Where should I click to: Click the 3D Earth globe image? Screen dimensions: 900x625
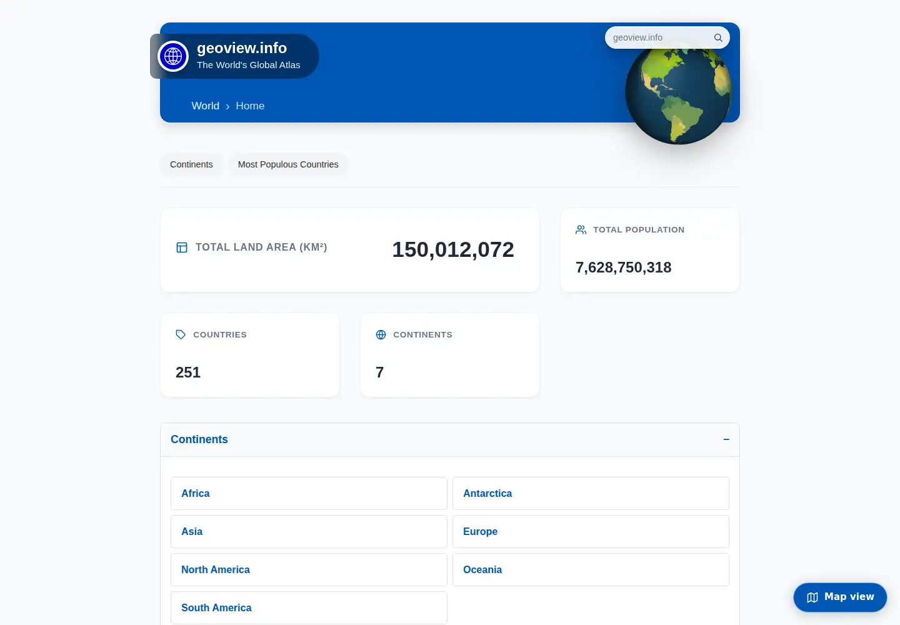coord(678,92)
